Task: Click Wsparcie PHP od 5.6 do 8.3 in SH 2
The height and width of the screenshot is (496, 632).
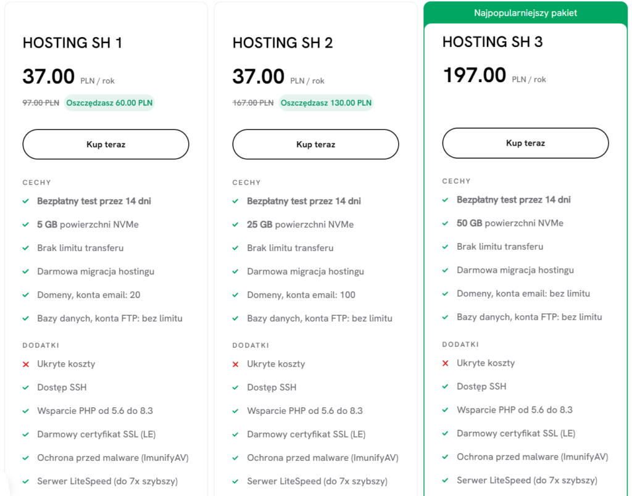Action: [305, 411]
